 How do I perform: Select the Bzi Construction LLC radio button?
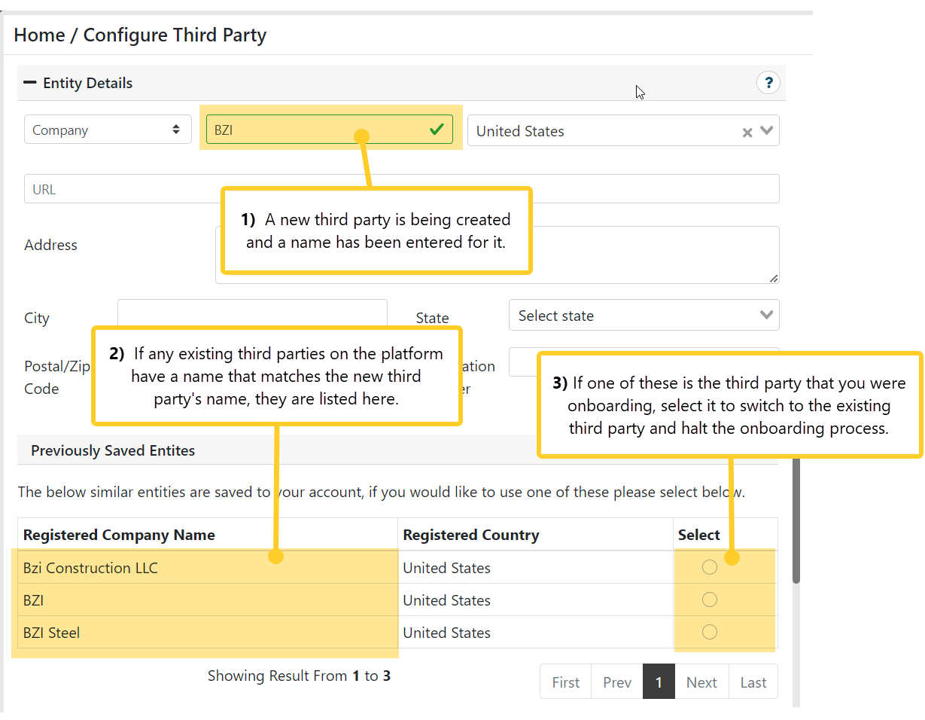pos(709,567)
